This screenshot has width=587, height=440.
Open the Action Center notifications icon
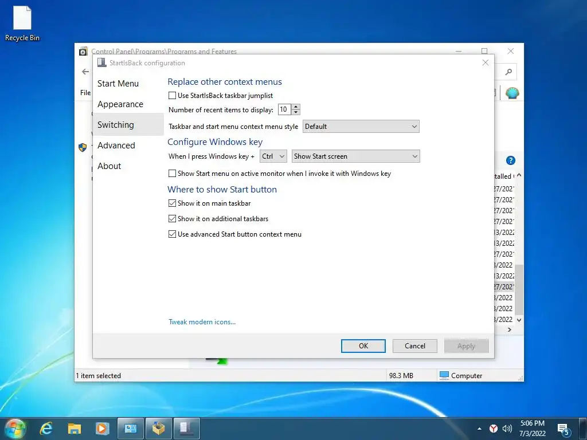pyautogui.click(x=563, y=429)
